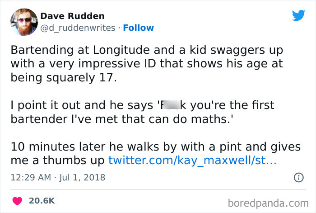
Task: Follow Dave Rudden
Action: (139, 28)
